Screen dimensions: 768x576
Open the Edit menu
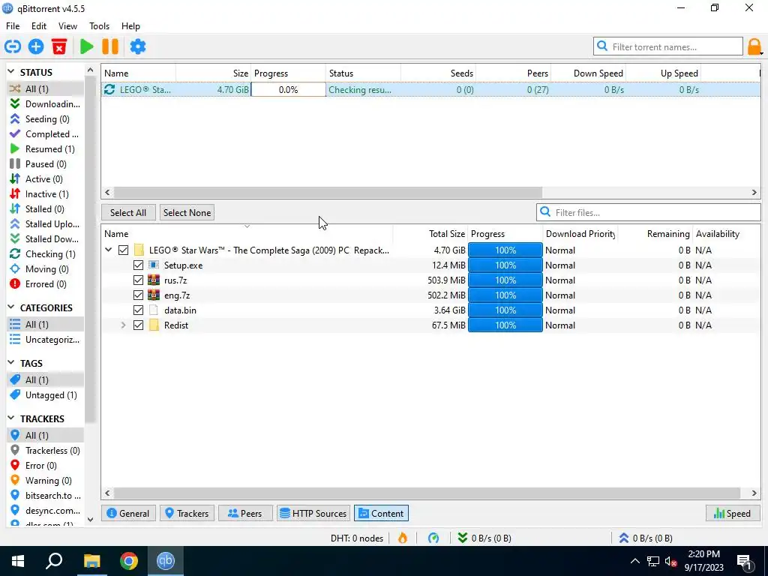39,26
